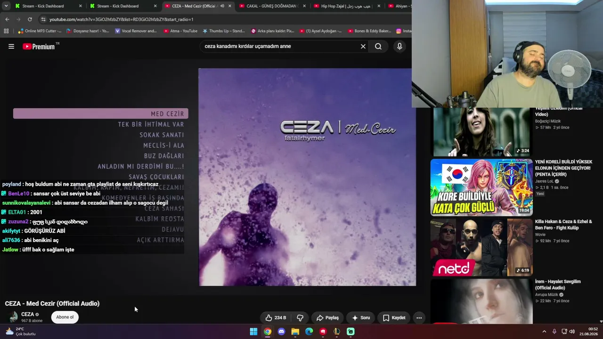Open the Thumbs Up – Stand bookmark

pos(224,31)
